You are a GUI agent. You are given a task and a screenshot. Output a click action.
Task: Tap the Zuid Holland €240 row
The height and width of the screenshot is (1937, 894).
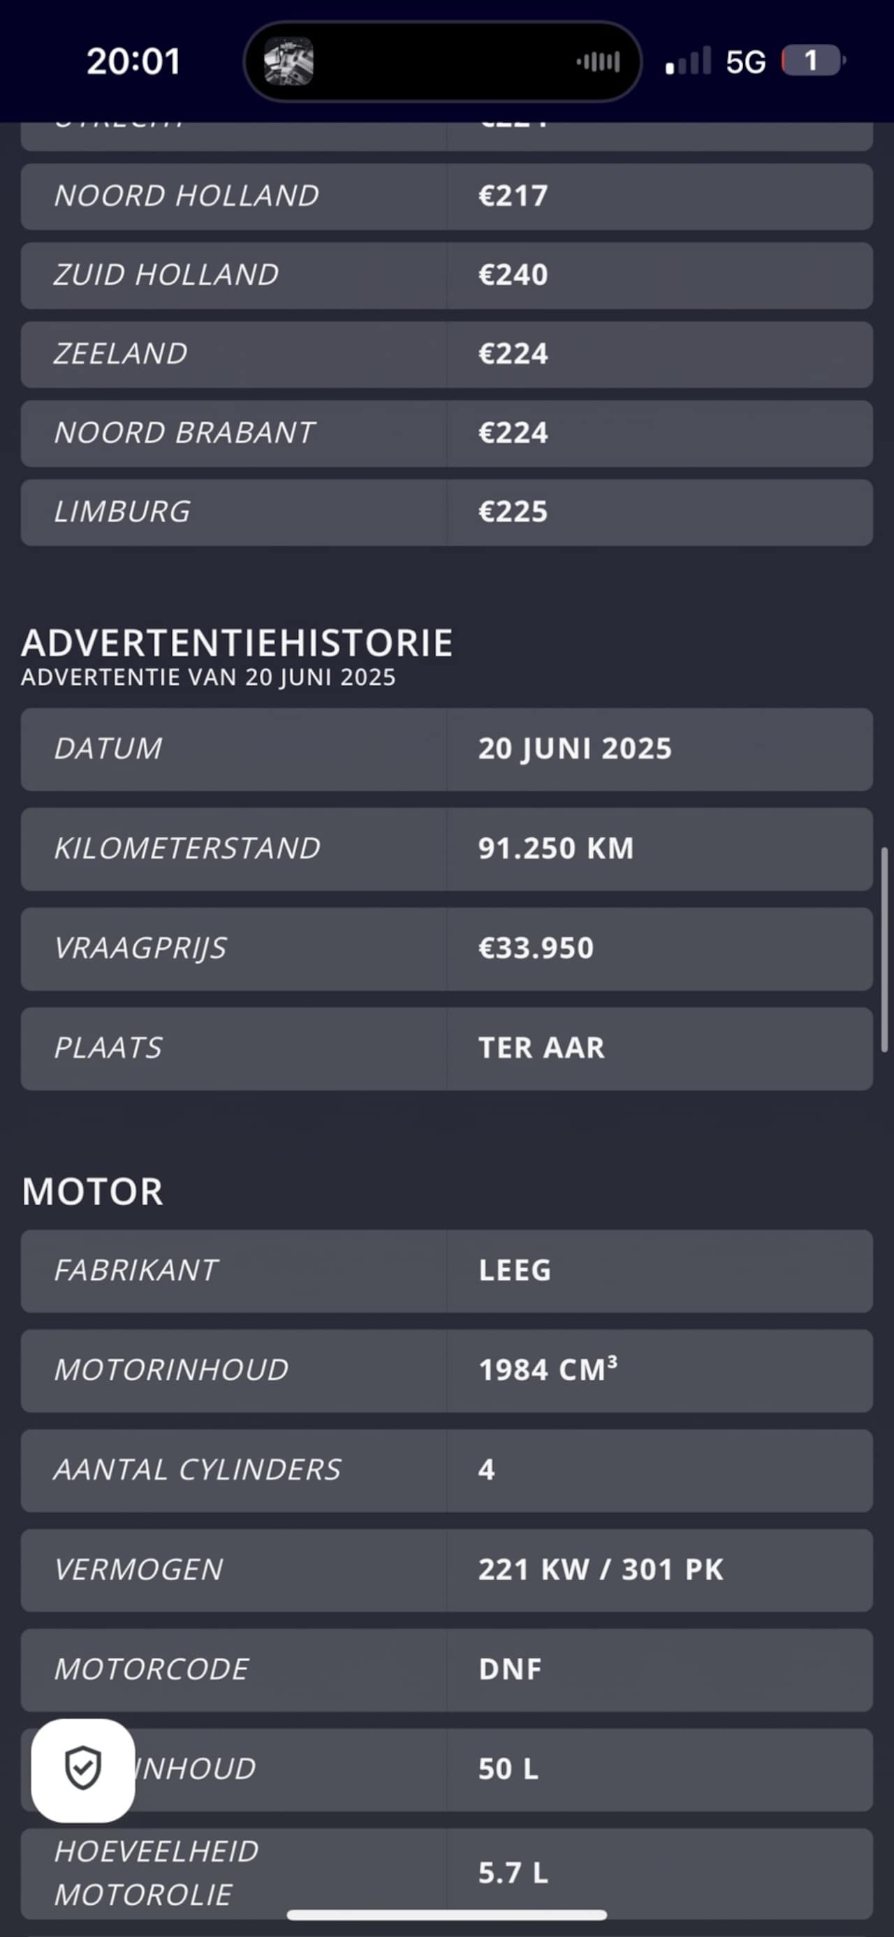446,275
